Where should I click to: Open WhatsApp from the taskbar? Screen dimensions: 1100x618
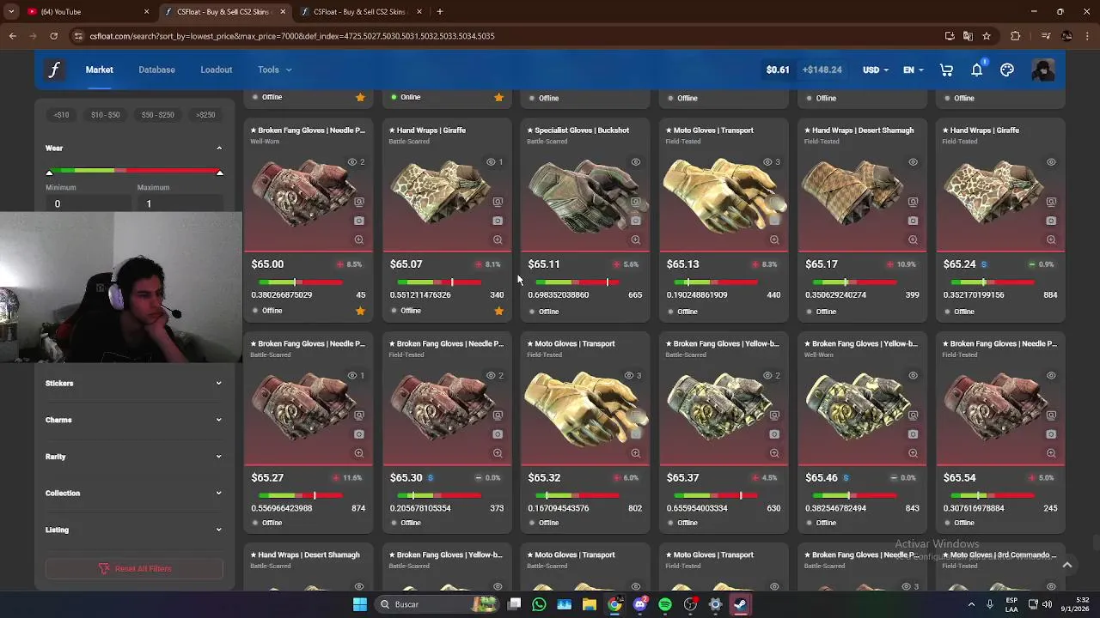539,604
